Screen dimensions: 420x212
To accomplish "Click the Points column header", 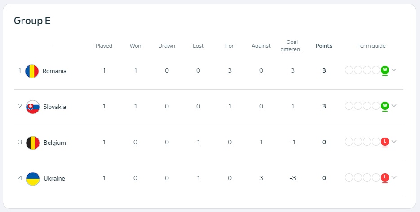I will pos(324,46).
